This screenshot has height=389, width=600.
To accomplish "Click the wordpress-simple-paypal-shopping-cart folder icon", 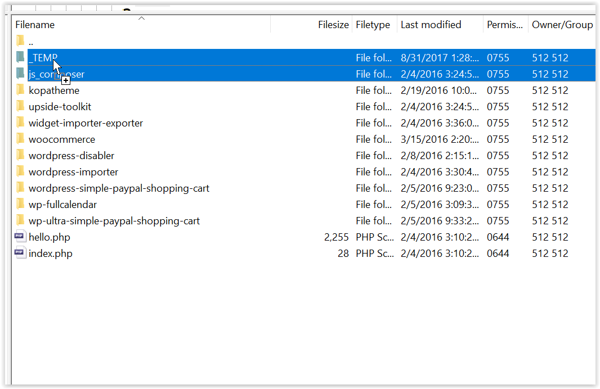I will tap(20, 188).
